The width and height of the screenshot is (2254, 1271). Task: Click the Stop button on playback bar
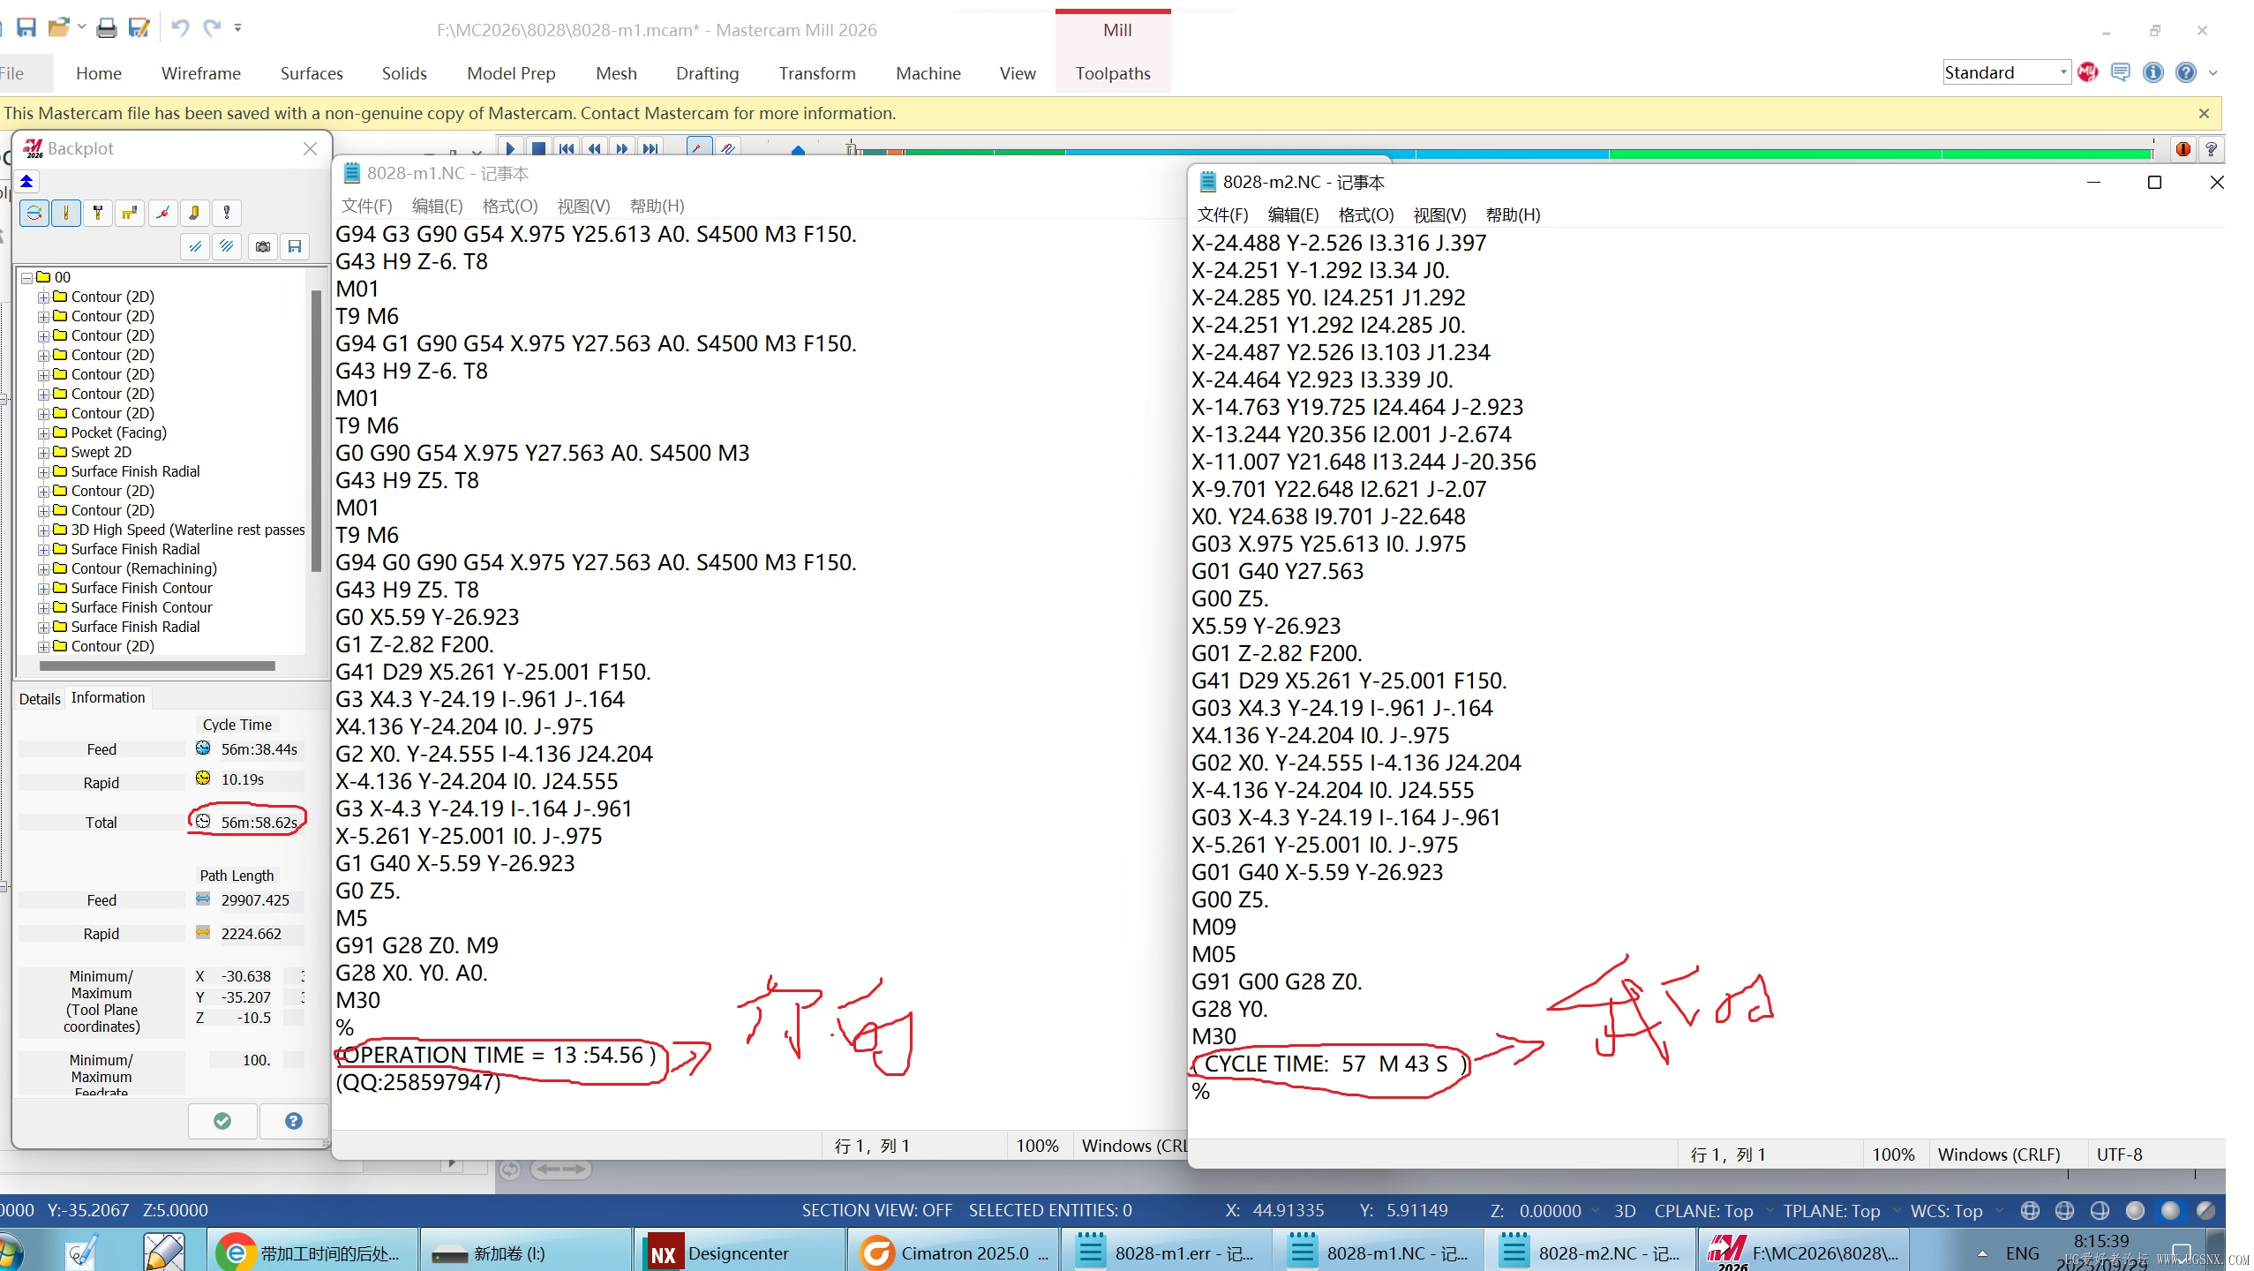tap(538, 148)
